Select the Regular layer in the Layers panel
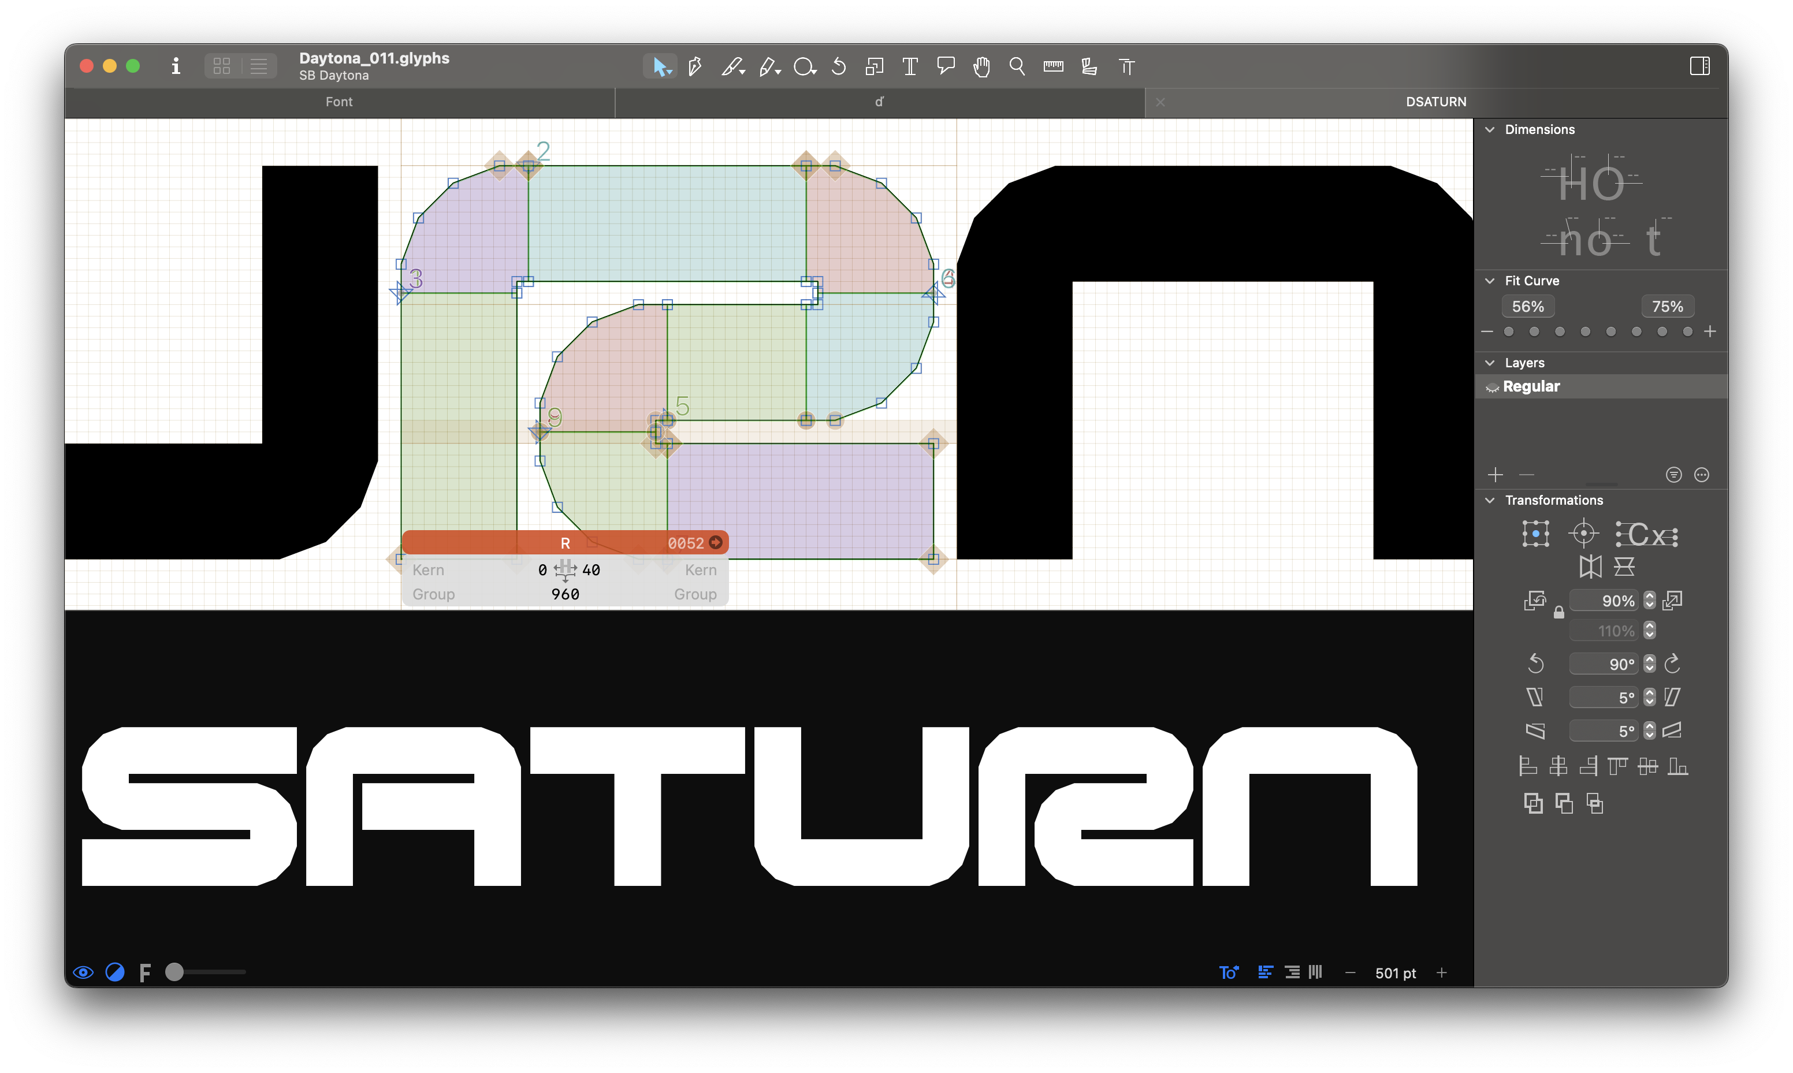The image size is (1793, 1073). [x=1531, y=386]
